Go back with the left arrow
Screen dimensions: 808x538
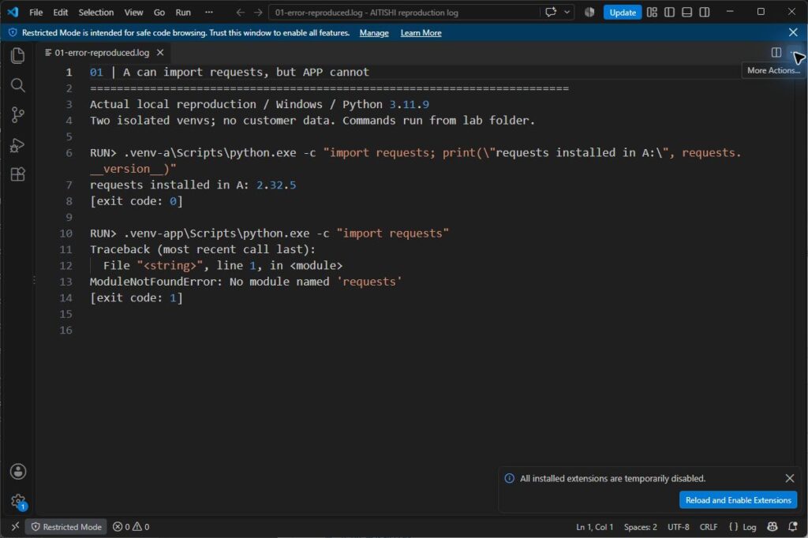[x=240, y=13]
